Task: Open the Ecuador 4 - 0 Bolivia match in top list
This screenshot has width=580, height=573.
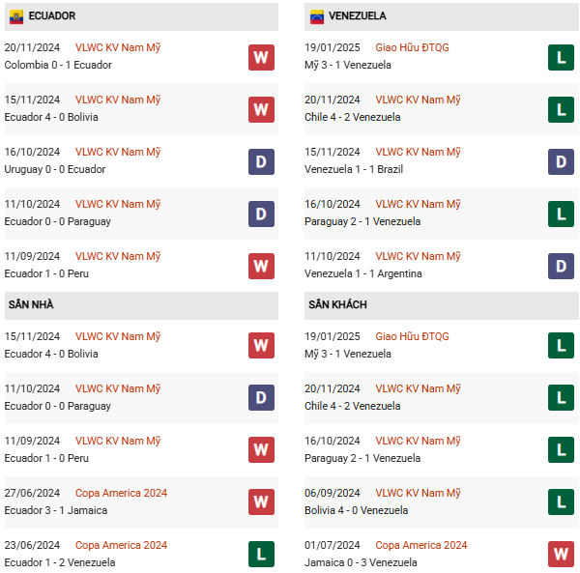Action: tap(51, 117)
